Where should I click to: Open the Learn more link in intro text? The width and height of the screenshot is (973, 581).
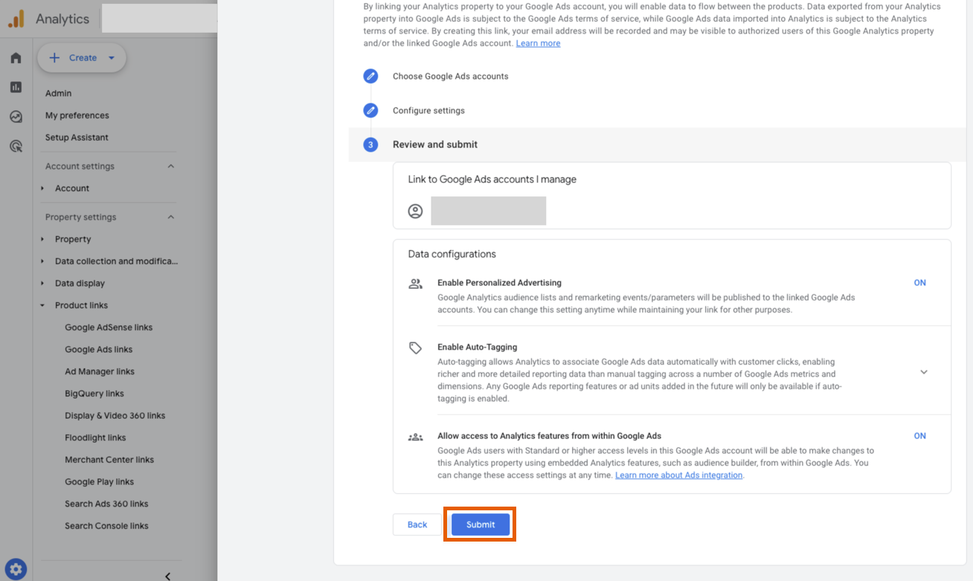538,43
